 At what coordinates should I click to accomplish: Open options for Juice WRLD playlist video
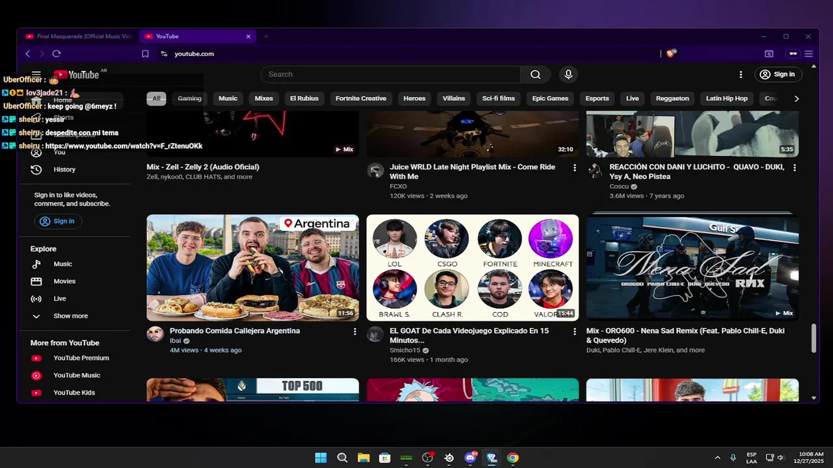[x=575, y=168]
